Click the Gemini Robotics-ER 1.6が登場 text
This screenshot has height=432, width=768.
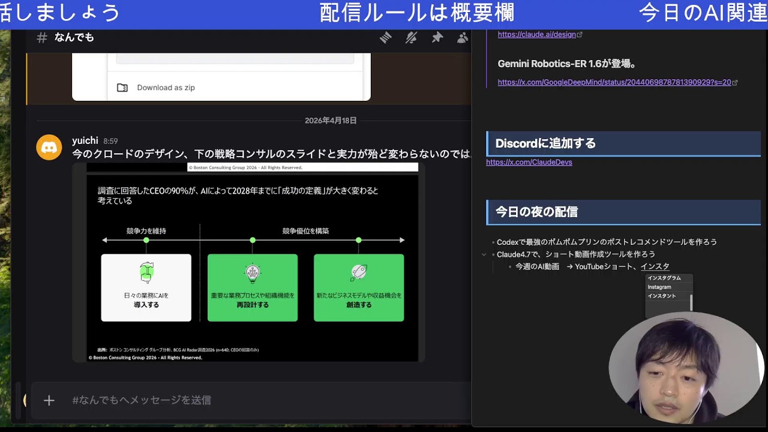(567, 64)
